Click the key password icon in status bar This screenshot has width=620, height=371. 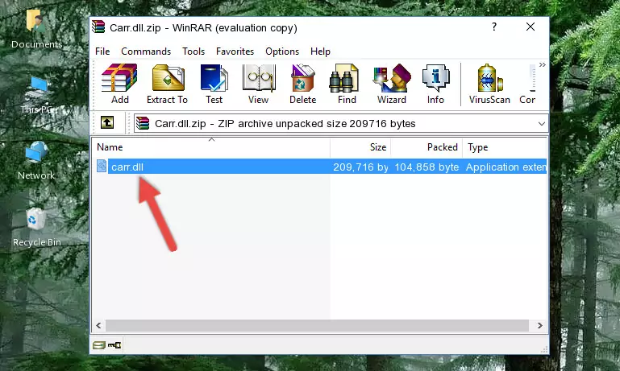pyautogui.click(x=114, y=345)
